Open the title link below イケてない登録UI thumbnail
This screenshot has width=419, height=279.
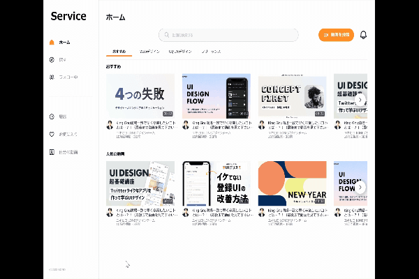pyautogui.click(x=222, y=213)
